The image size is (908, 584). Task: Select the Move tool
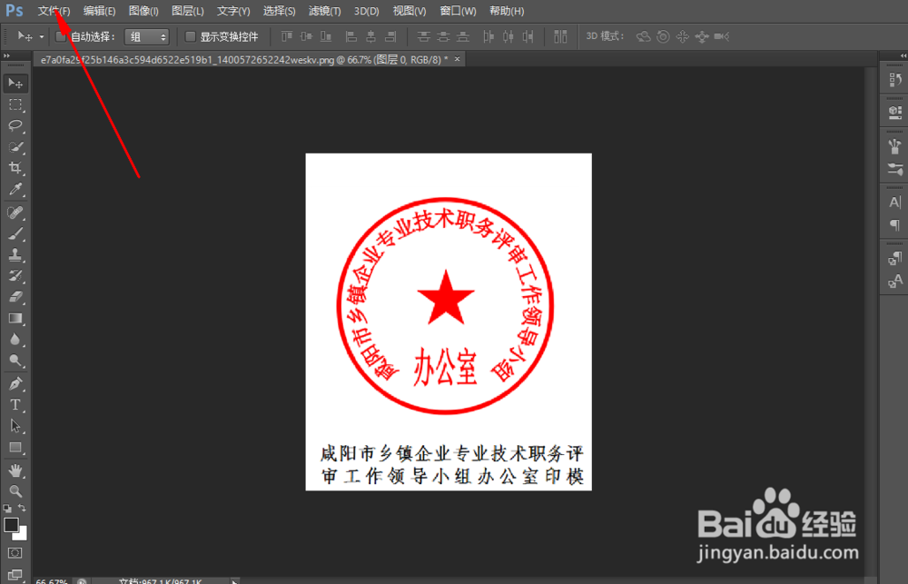tap(15, 83)
